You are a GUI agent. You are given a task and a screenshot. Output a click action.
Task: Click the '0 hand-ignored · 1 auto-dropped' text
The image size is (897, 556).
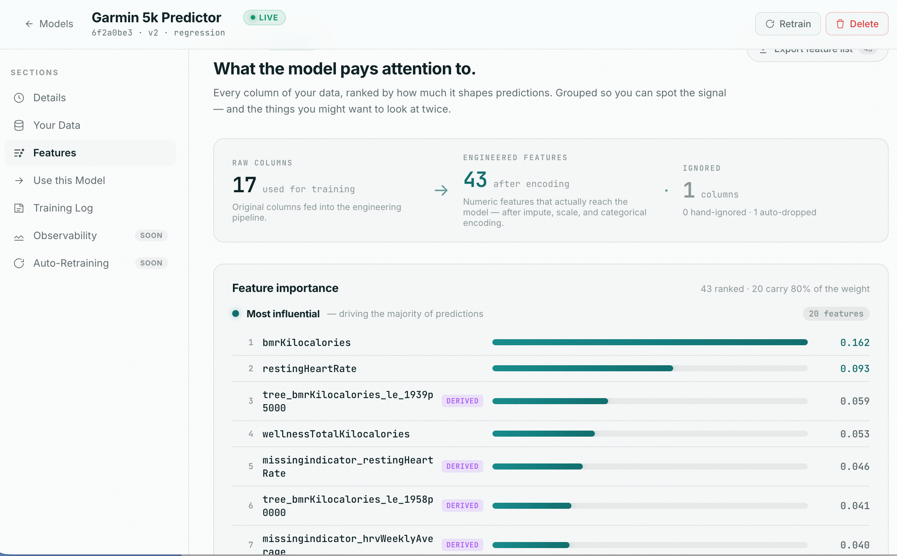(750, 212)
